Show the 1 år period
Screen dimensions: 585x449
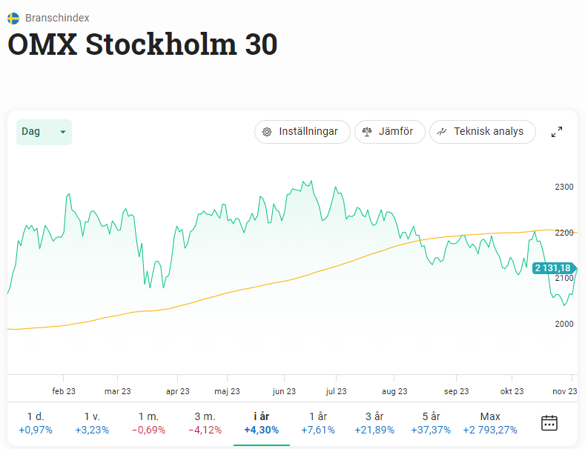point(318,423)
